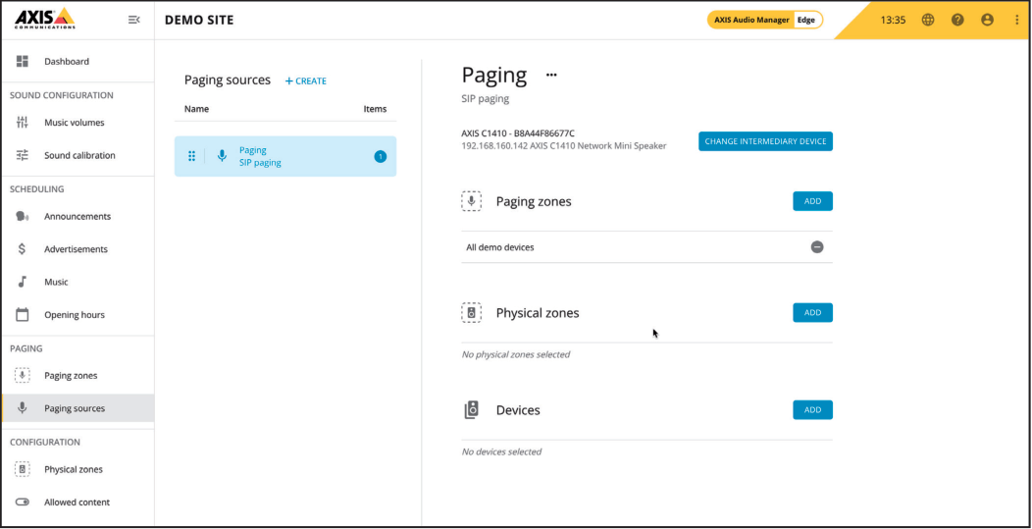
Task: Open the language globe icon
Action: tap(928, 20)
